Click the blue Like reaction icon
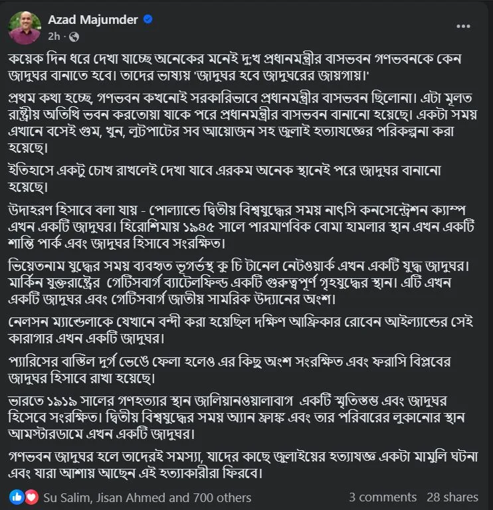493x510 pixels. point(15,497)
